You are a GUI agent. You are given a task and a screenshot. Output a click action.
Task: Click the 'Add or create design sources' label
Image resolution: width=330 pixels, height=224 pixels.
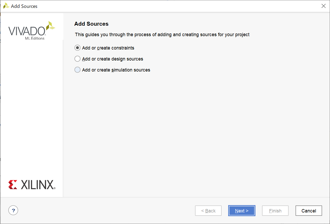point(113,59)
